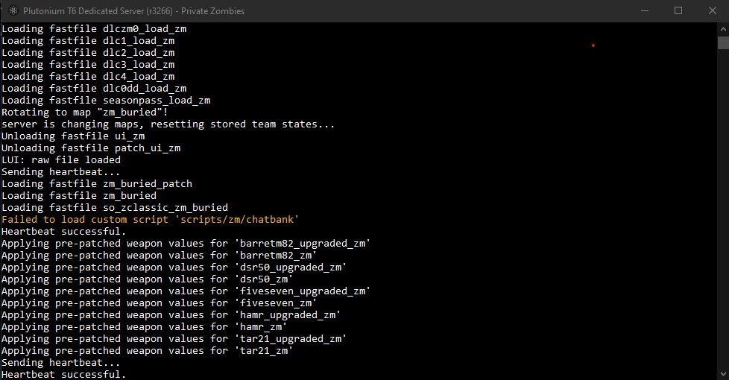
Task: Click the 'so_zclassic_zm_buried' fastfile line
Action: tap(115, 207)
